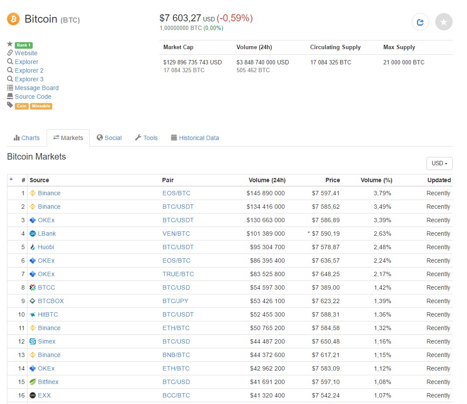Add Bitcoin to favorites with star button

coord(444,22)
